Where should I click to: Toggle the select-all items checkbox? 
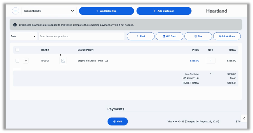tap(17, 50)
